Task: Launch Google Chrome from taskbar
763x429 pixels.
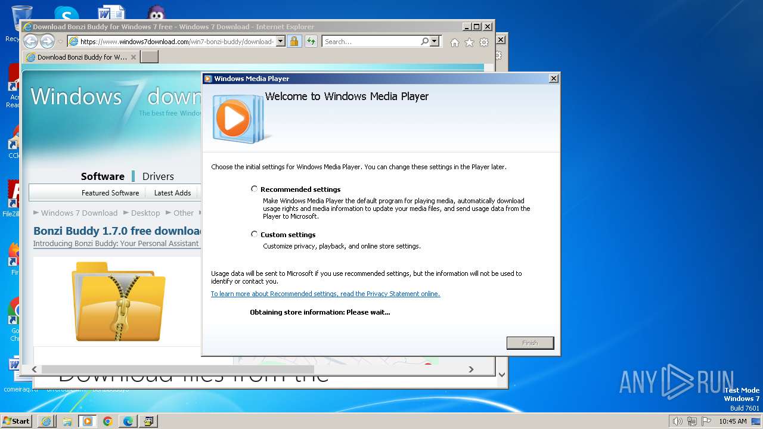Action: [107, 421]
